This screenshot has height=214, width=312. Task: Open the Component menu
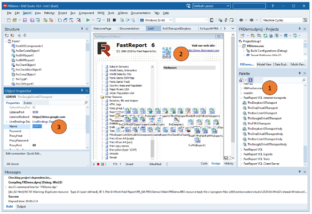(x=86, y=13)
